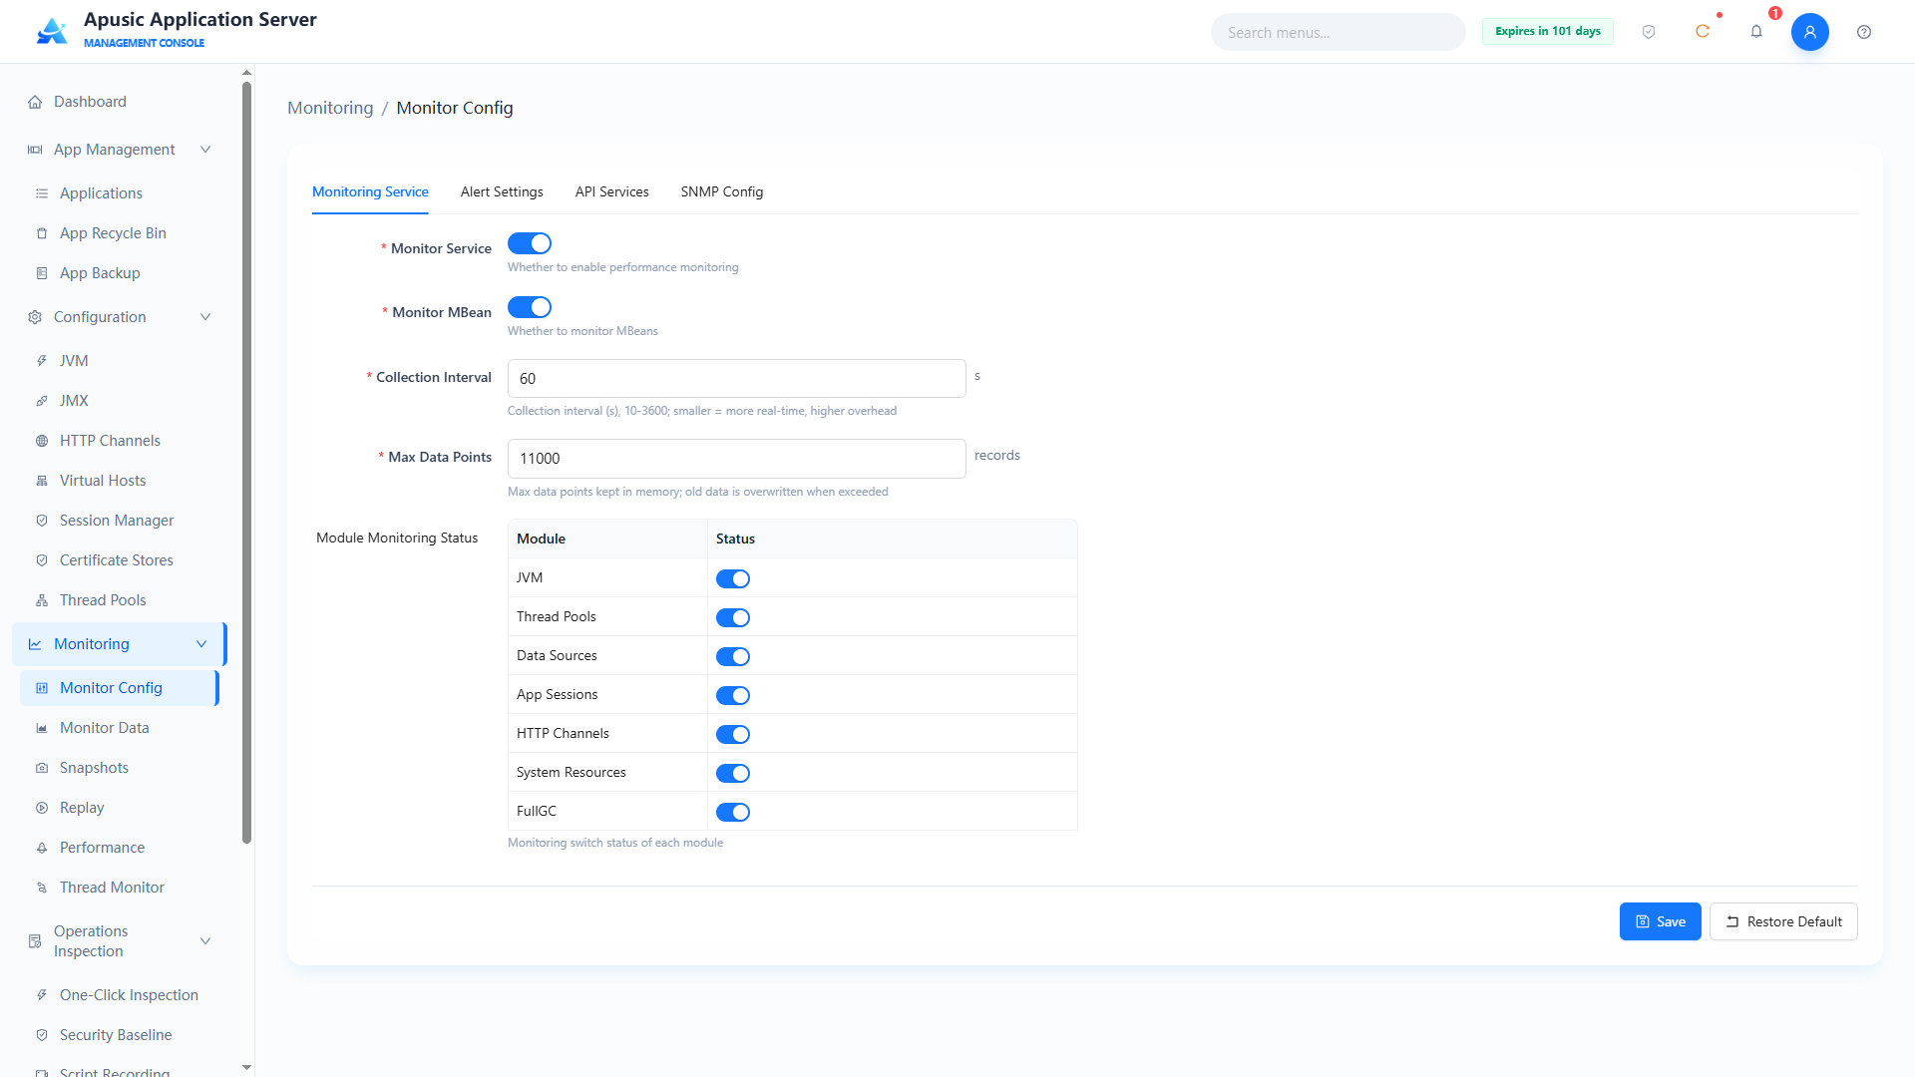Switch to the Alert Settings tab

point(502,191)
